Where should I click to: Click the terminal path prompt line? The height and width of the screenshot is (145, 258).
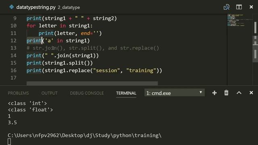(85, 135)
